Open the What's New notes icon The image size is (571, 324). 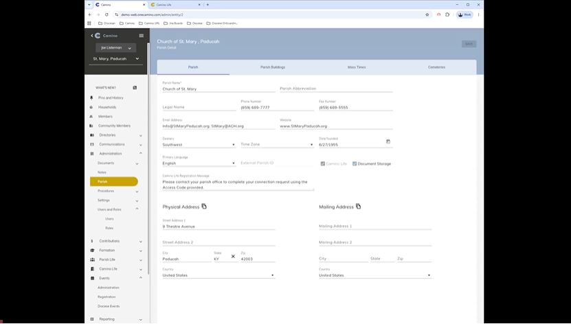tap(135, 88)
